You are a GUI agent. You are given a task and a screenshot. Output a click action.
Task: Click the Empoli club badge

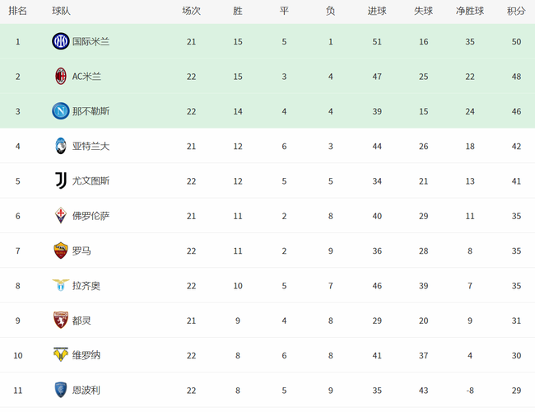(x=61, y=390)
